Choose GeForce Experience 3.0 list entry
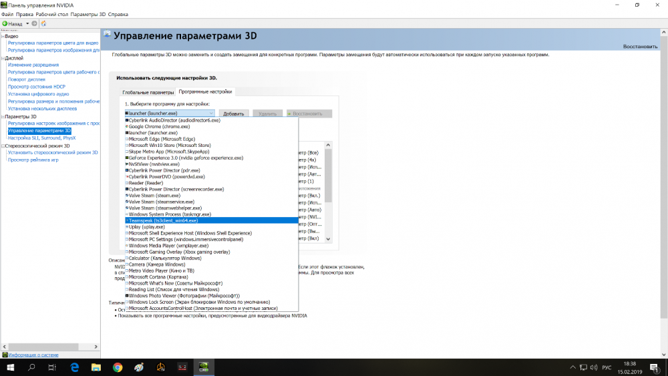The width and height of the screenshot is (668, 376). [x=212, y=158]
